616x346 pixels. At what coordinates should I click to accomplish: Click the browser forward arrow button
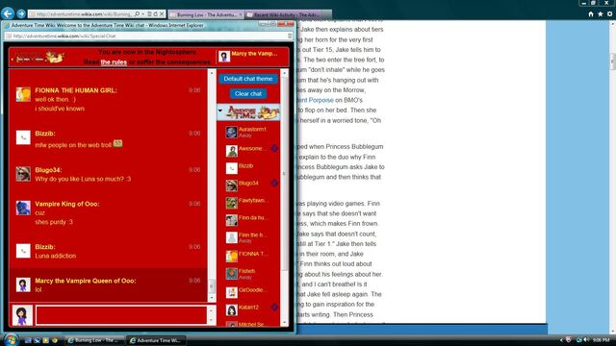pos(21,13)
